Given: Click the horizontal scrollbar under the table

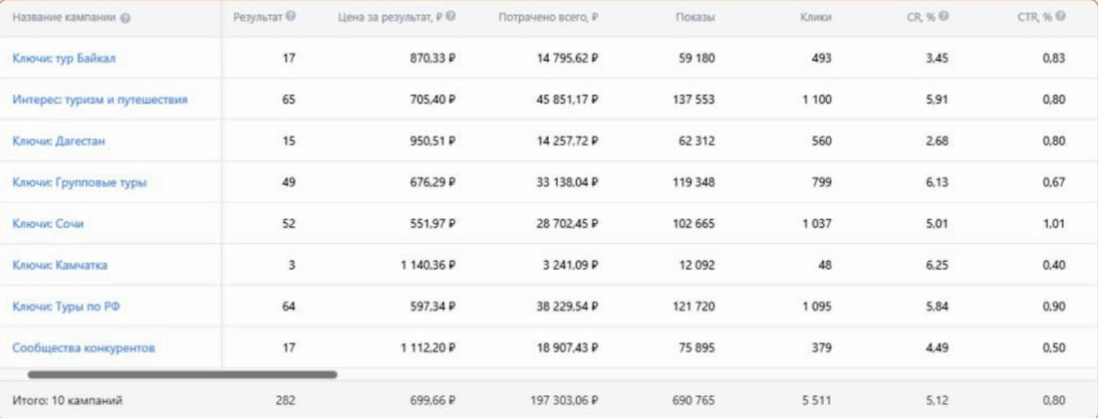Looking at the screenshot, I should (182, 374).
